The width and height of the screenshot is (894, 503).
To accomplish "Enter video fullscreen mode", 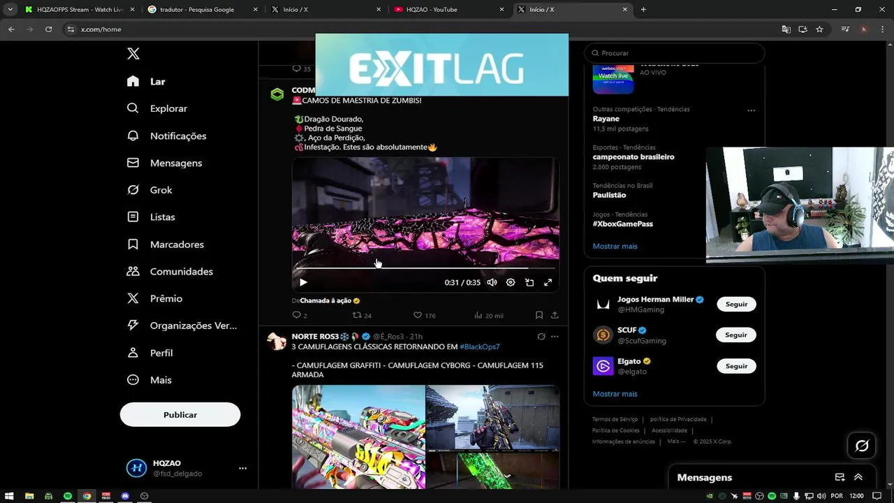I will click(x=548, y=282).
